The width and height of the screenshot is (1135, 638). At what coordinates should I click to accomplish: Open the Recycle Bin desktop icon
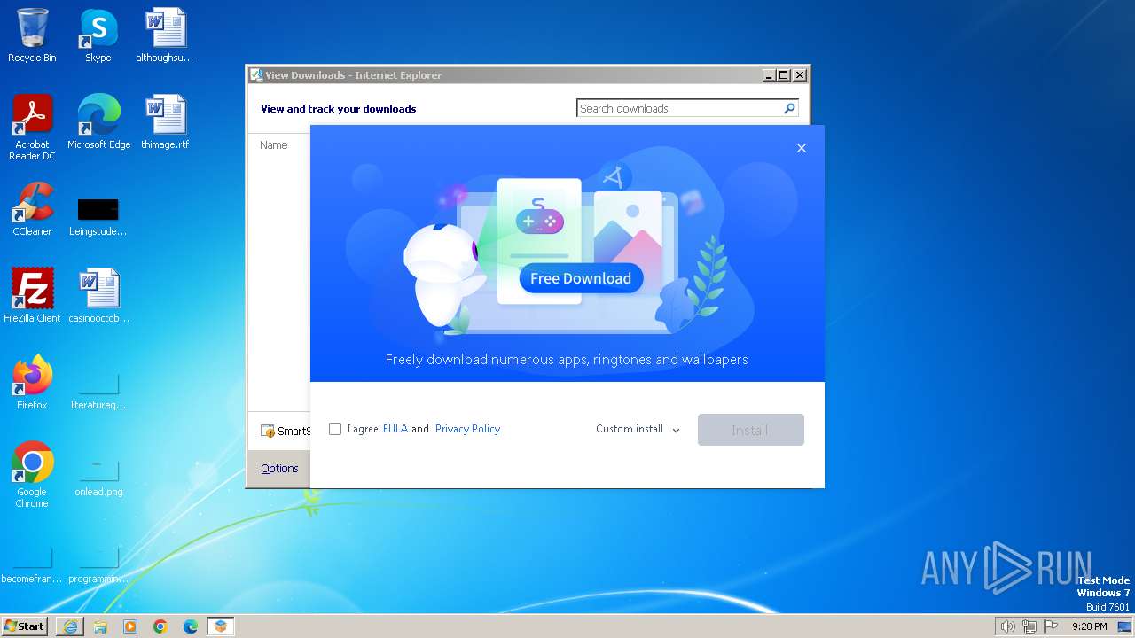[32, 35]
